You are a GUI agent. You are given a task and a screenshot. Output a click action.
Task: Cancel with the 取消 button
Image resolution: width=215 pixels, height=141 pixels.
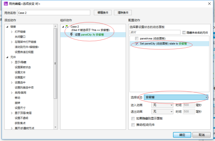point(201,135)
